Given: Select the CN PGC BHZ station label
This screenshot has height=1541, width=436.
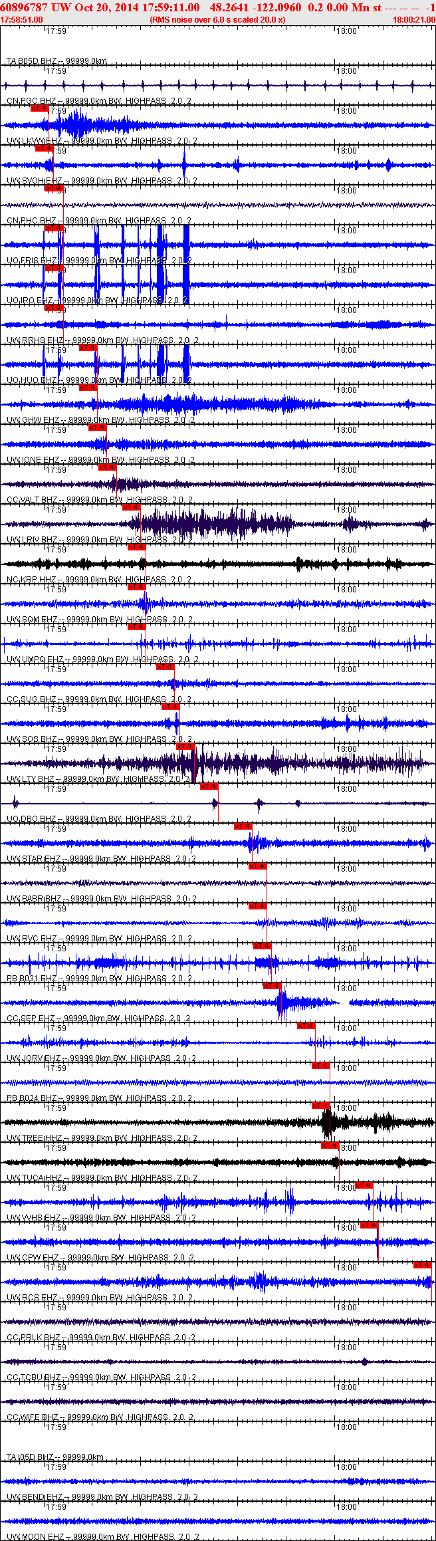Looking at the screenshot, I should [x=98, y=101].
